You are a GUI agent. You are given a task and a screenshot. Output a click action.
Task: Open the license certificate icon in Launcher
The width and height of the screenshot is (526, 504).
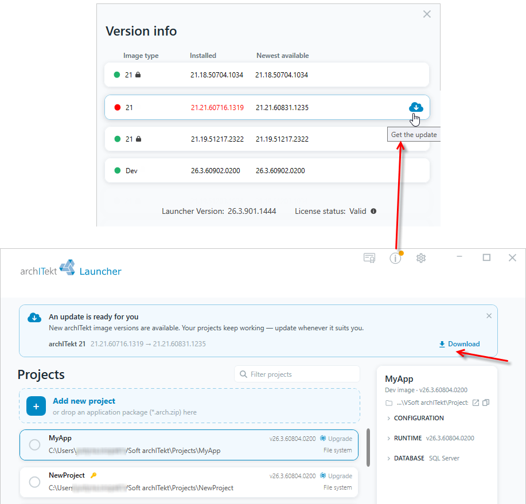point(369,258)
